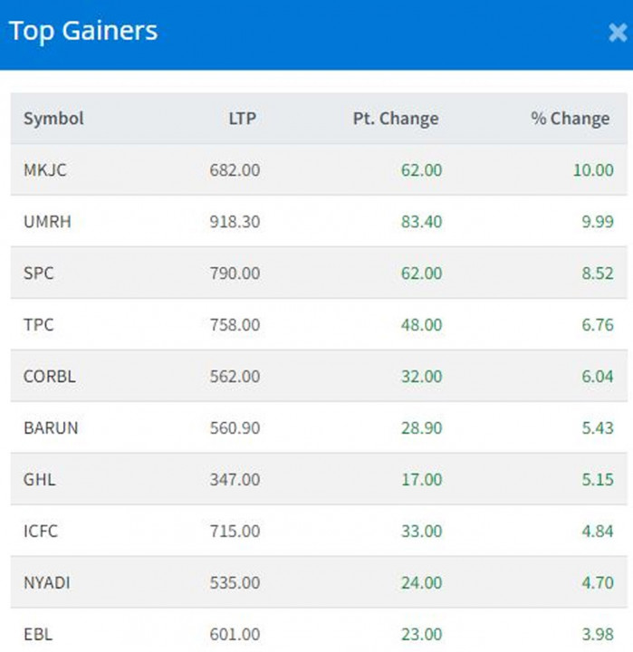The image size is (633, 652).
Task: Select the BARUN symbol
Action: (x=51, y=427)
